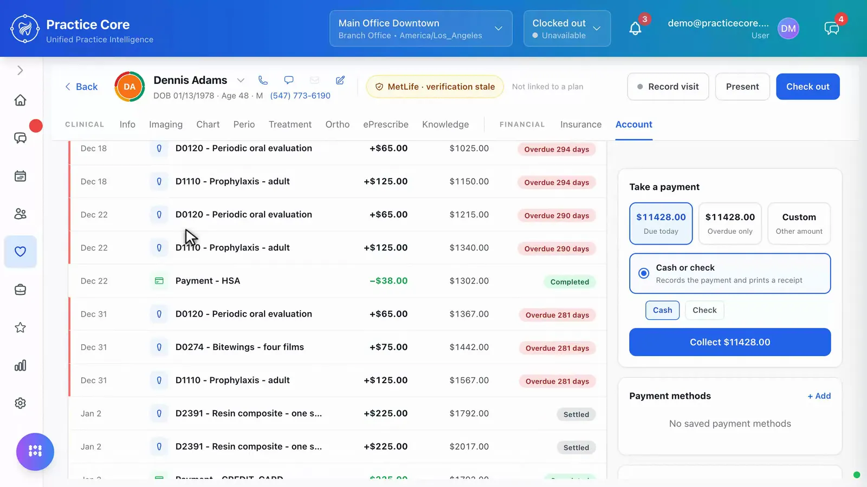Switch to the ePrescribe tab
Image resolution: width=867 pixels, height=487 pixels.
(386, 124)
